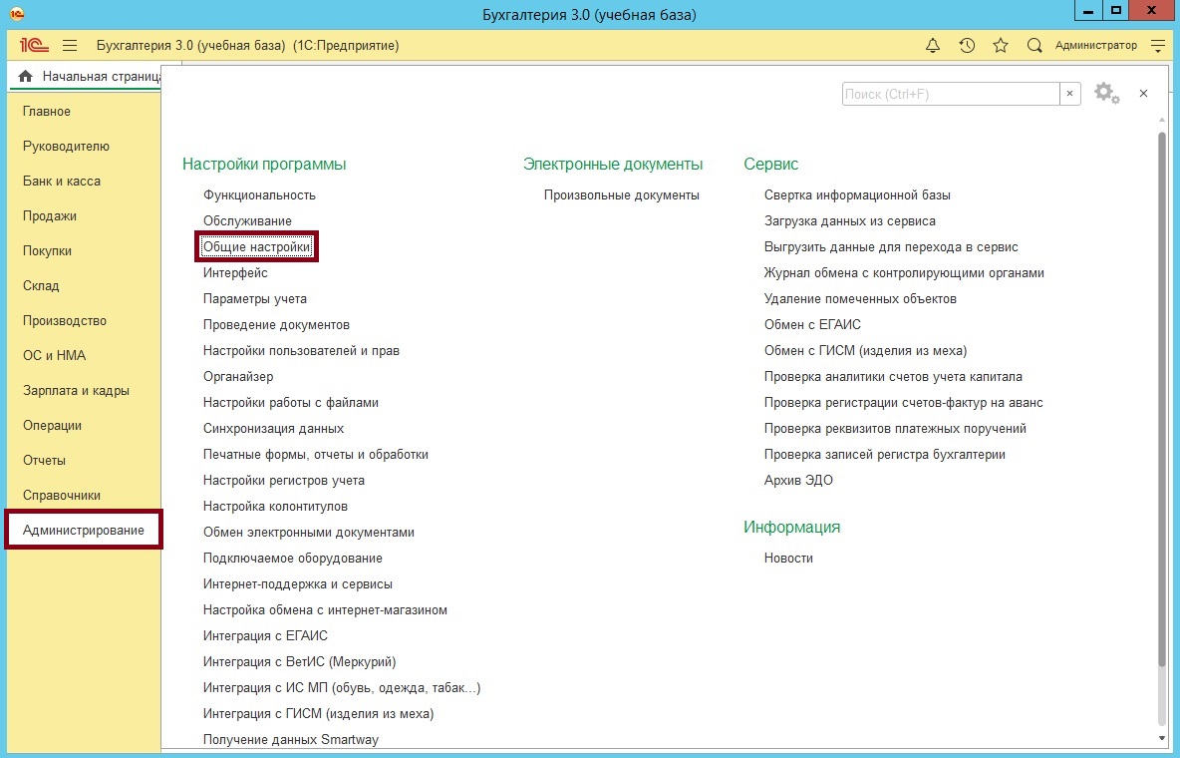
Task: Open Общие настройки link
Action: pos(257,247)
